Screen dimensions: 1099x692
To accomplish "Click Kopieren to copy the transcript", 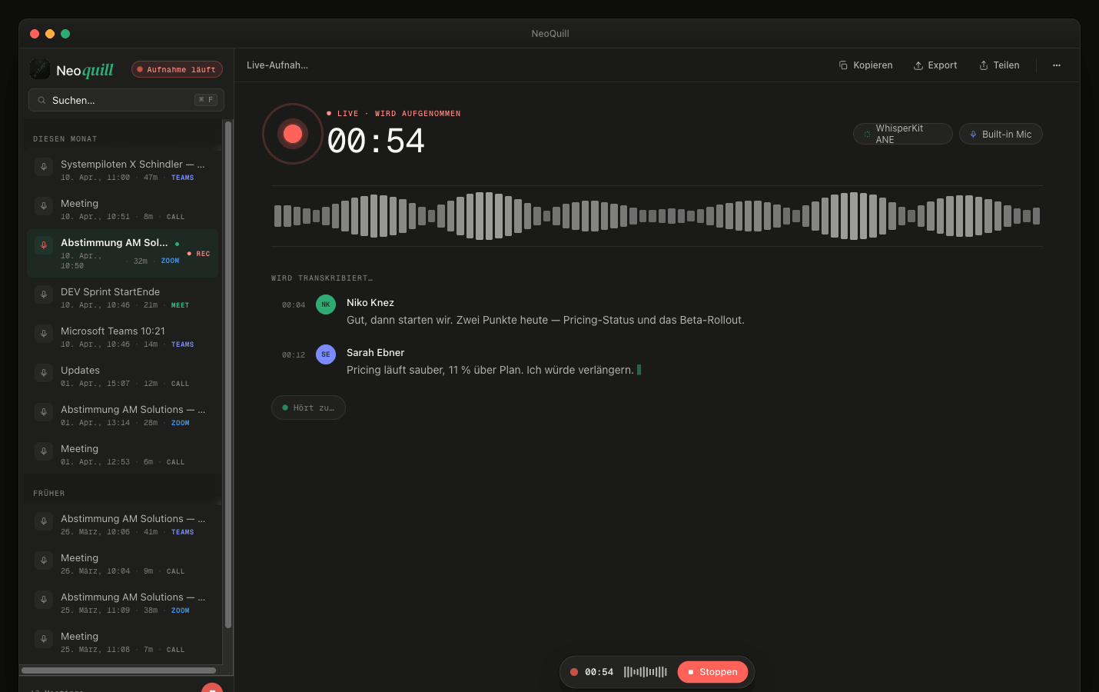I will (865, 65).
